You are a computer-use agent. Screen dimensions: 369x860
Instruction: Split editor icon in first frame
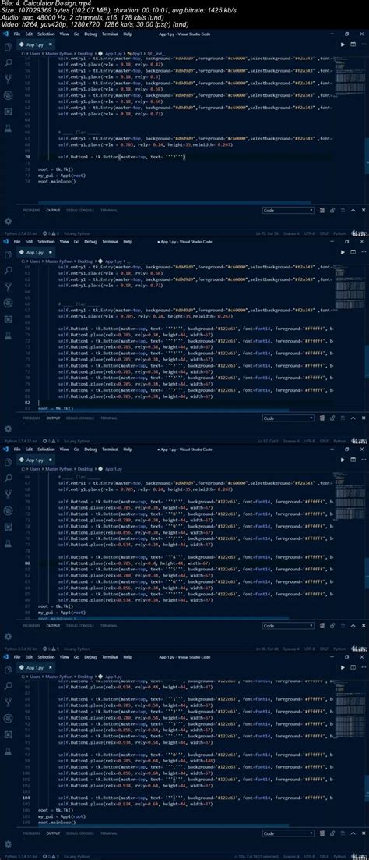tap(353, 44)
